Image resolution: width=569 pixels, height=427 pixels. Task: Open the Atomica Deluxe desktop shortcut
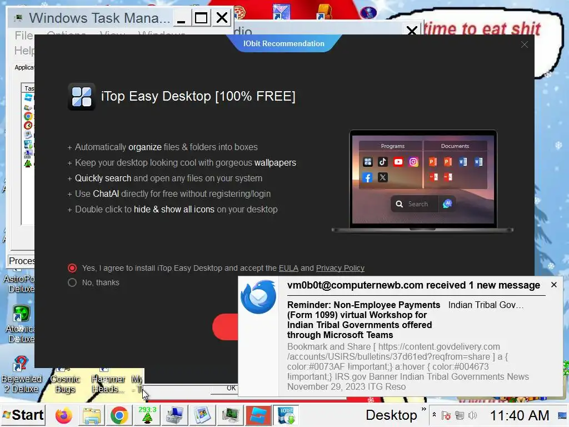click(21, 324)
